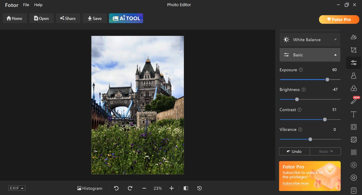
Task: Rotate image clockwise in bottom bar
Action: 130,188
